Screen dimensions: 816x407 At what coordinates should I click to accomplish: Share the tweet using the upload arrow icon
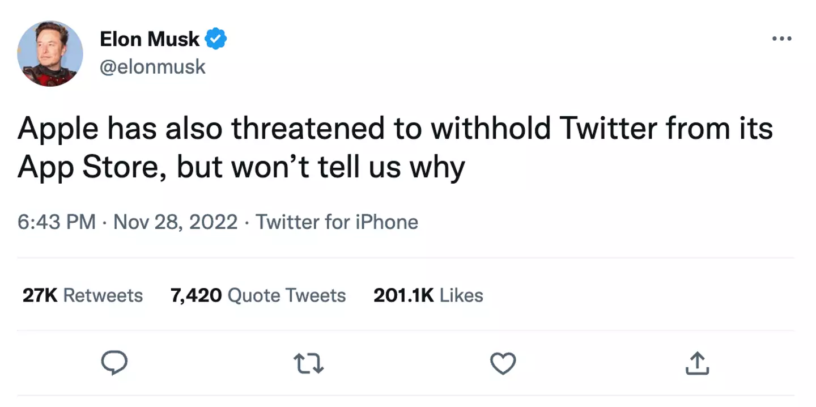coord(697,363)
